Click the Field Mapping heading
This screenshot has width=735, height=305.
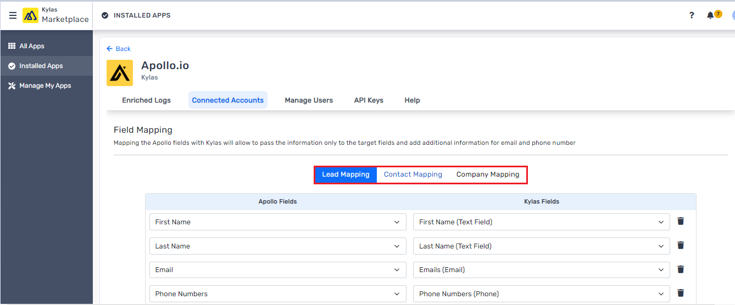pos(143,130)
